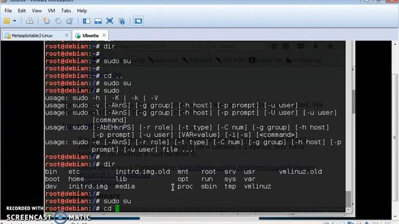The height and width of the screenshot is (224, 399).
Task: Revert the VM to previous snapshot
Action: click(x=58, y=21)
